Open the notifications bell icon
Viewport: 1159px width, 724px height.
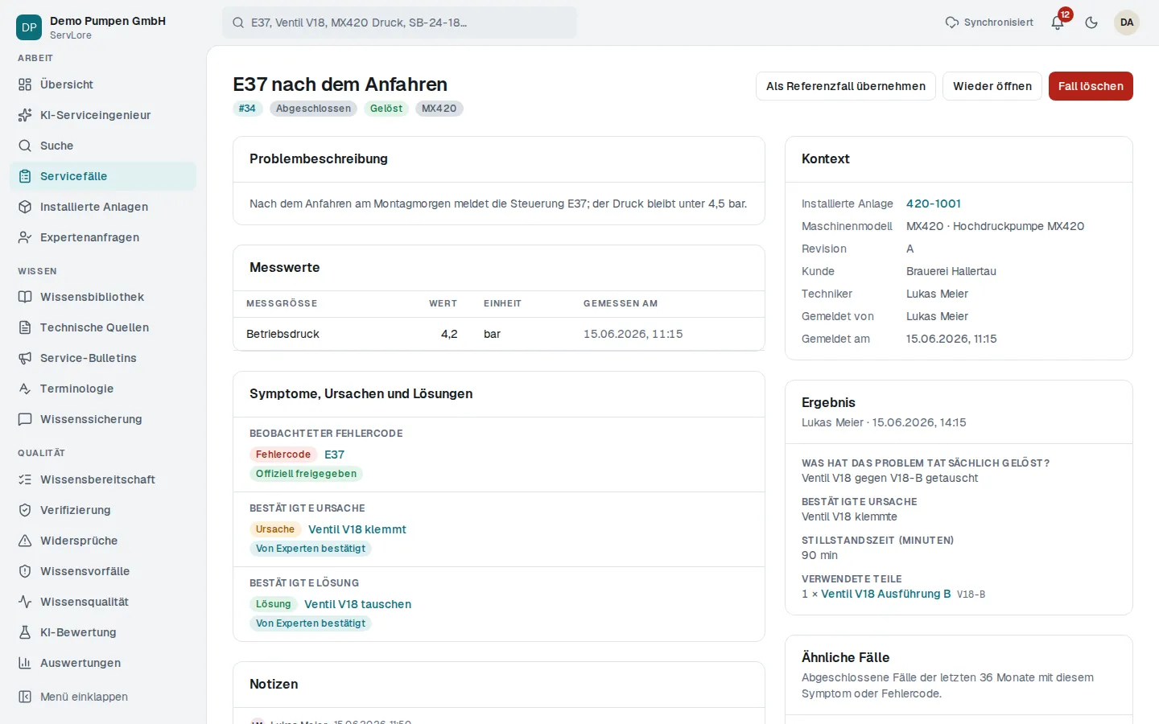tap(1058, 23)
